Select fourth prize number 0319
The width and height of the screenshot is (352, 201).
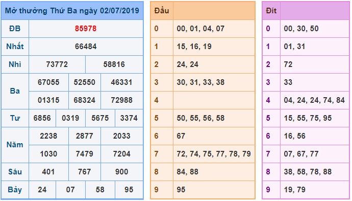[x=70, y=118]
